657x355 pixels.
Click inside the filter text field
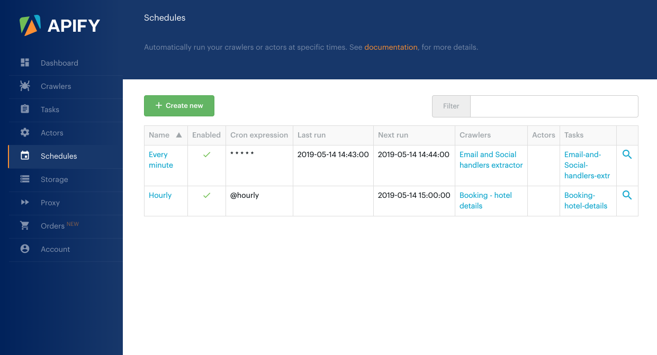click(553, 106)
